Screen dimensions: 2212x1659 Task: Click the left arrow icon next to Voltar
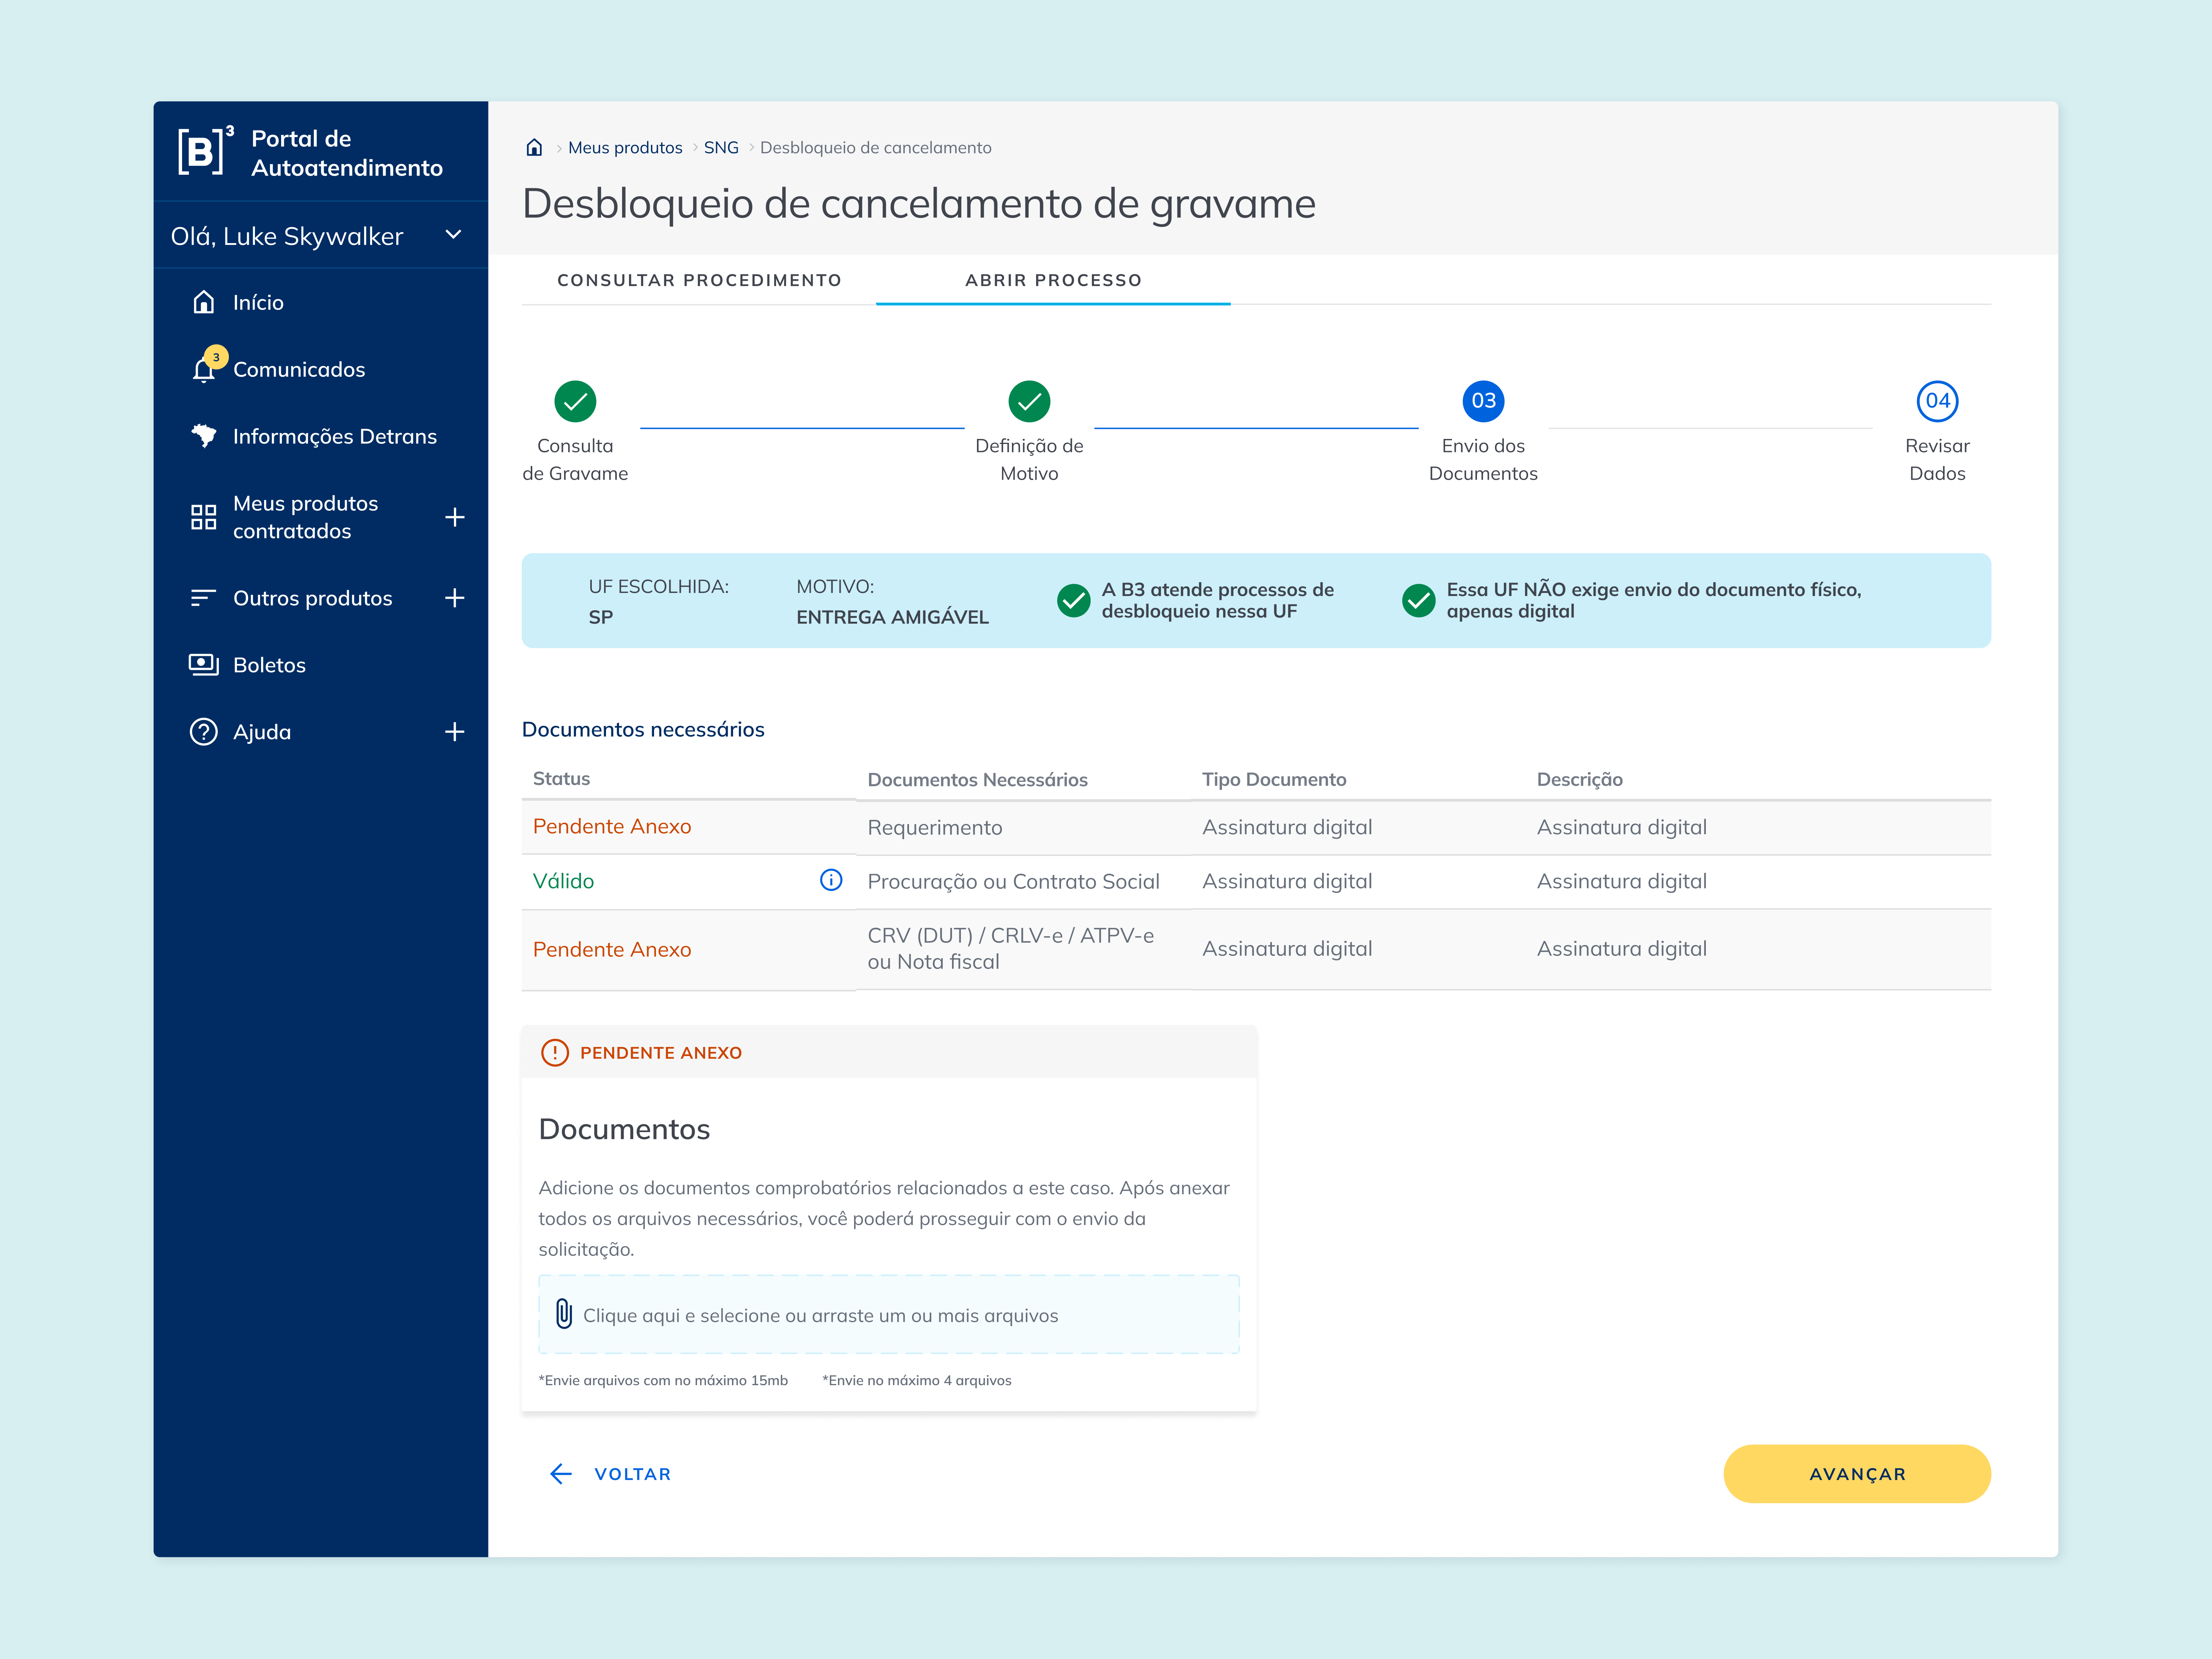(561, 1474)
